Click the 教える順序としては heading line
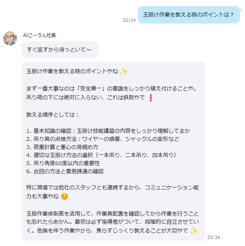Viewport: 245px width, 246px height. 52,115
